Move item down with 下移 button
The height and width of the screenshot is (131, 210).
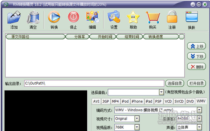(196, 56)
